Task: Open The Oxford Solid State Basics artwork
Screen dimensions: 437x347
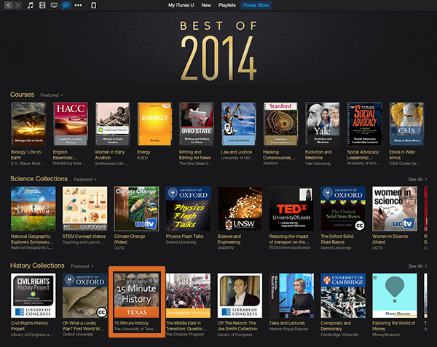Action: 343,209
